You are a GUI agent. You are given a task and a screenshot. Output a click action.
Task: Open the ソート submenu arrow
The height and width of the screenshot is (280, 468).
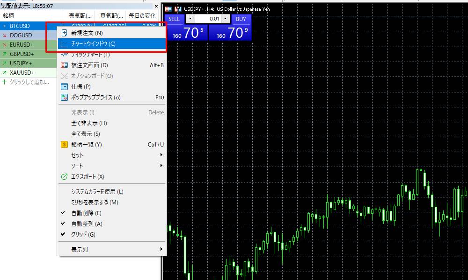(161, 166)
